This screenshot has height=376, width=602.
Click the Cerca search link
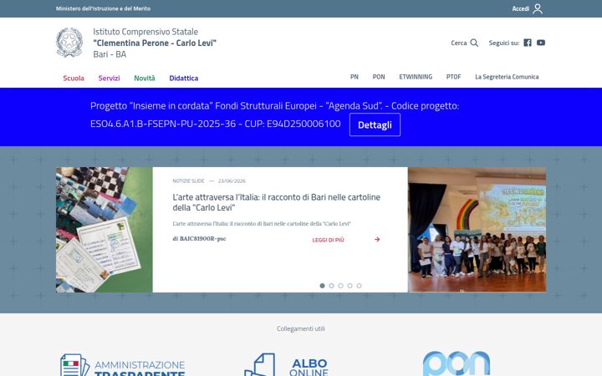pyautogui.click(x=459, y=43)
